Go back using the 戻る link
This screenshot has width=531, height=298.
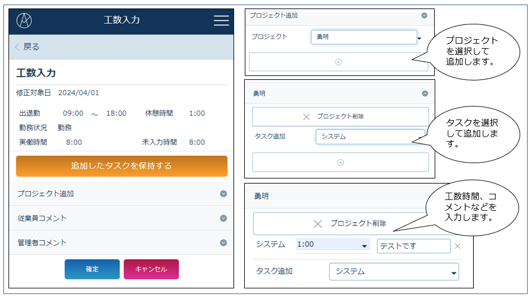tap(27, 47)
